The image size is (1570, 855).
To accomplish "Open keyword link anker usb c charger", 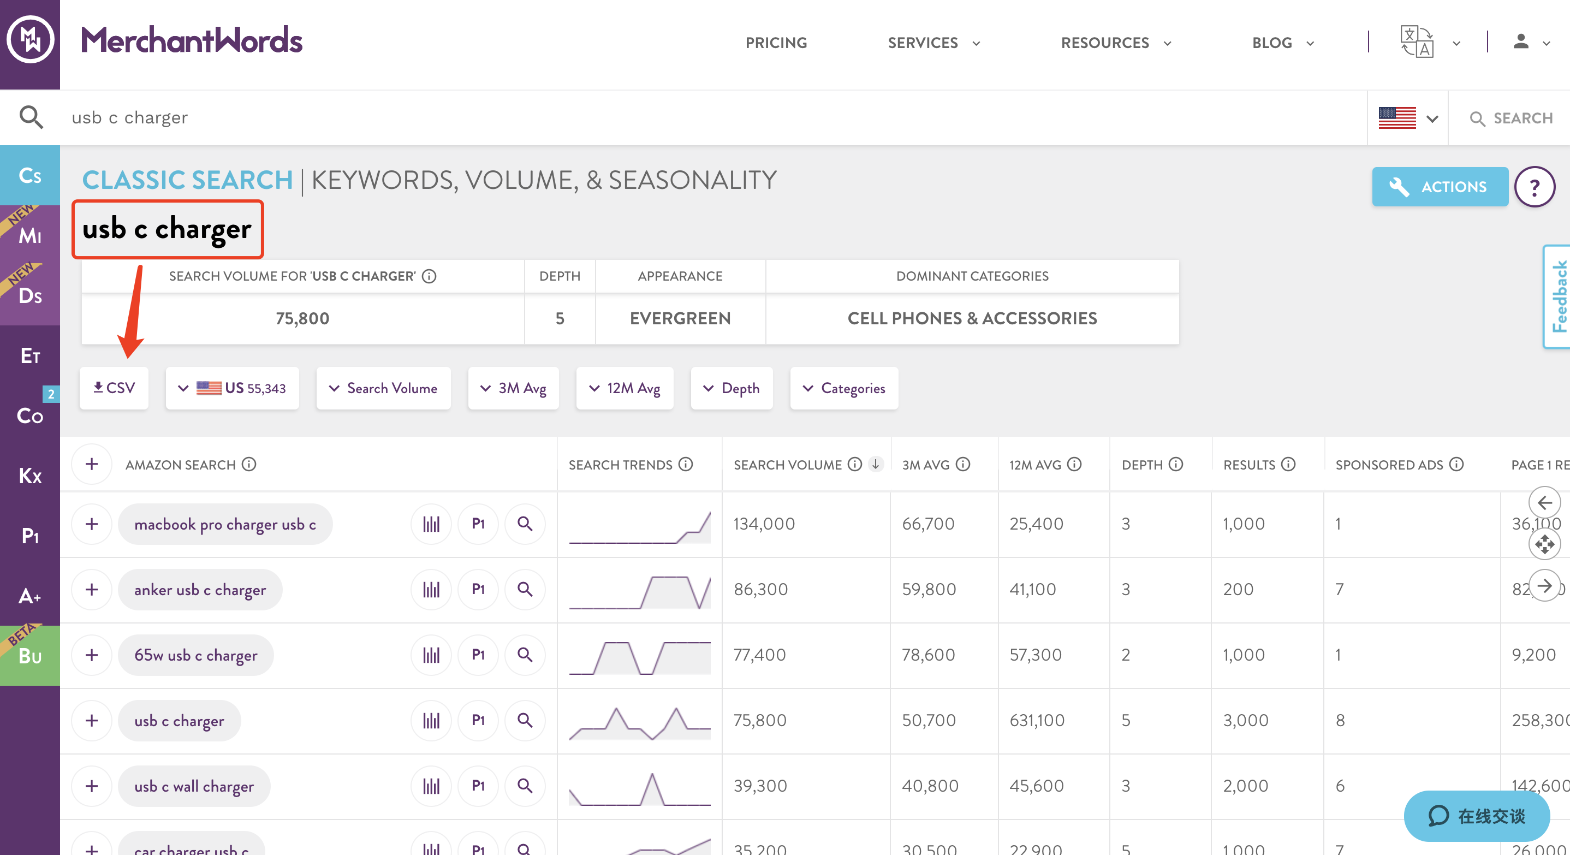I will (200, 590).
